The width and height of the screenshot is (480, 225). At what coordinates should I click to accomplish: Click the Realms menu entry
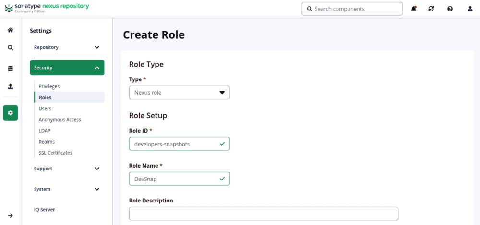pyautogui.click(x=47, y=142)
